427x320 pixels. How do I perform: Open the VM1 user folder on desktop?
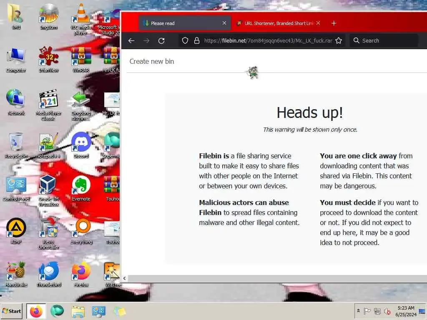(16, 16)
